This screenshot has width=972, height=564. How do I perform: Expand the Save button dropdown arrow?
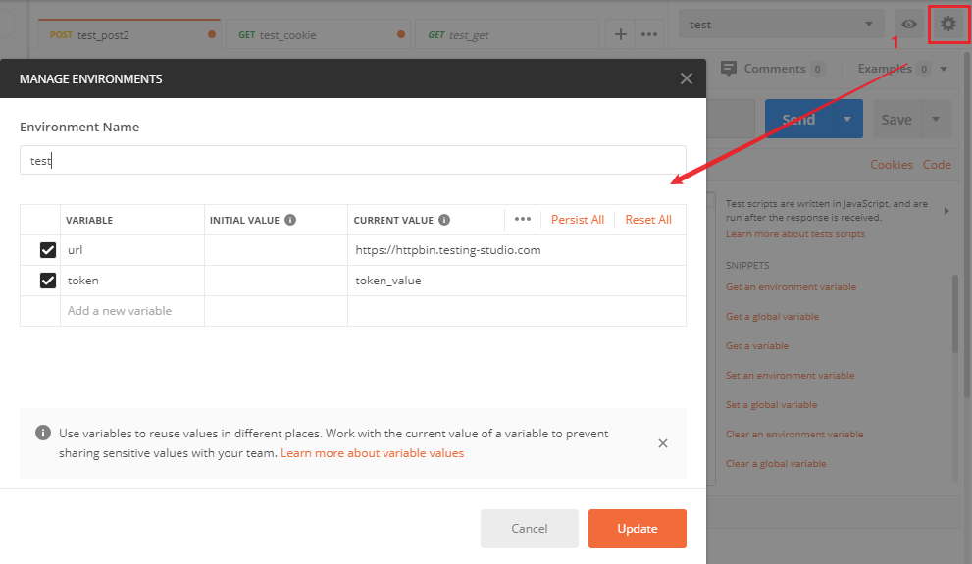(936, 119)
